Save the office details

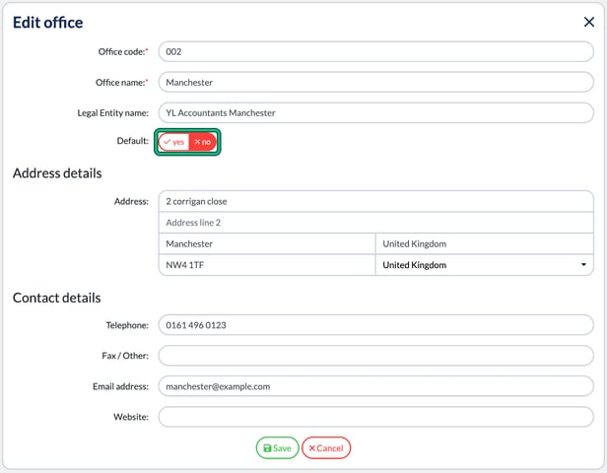277,448
